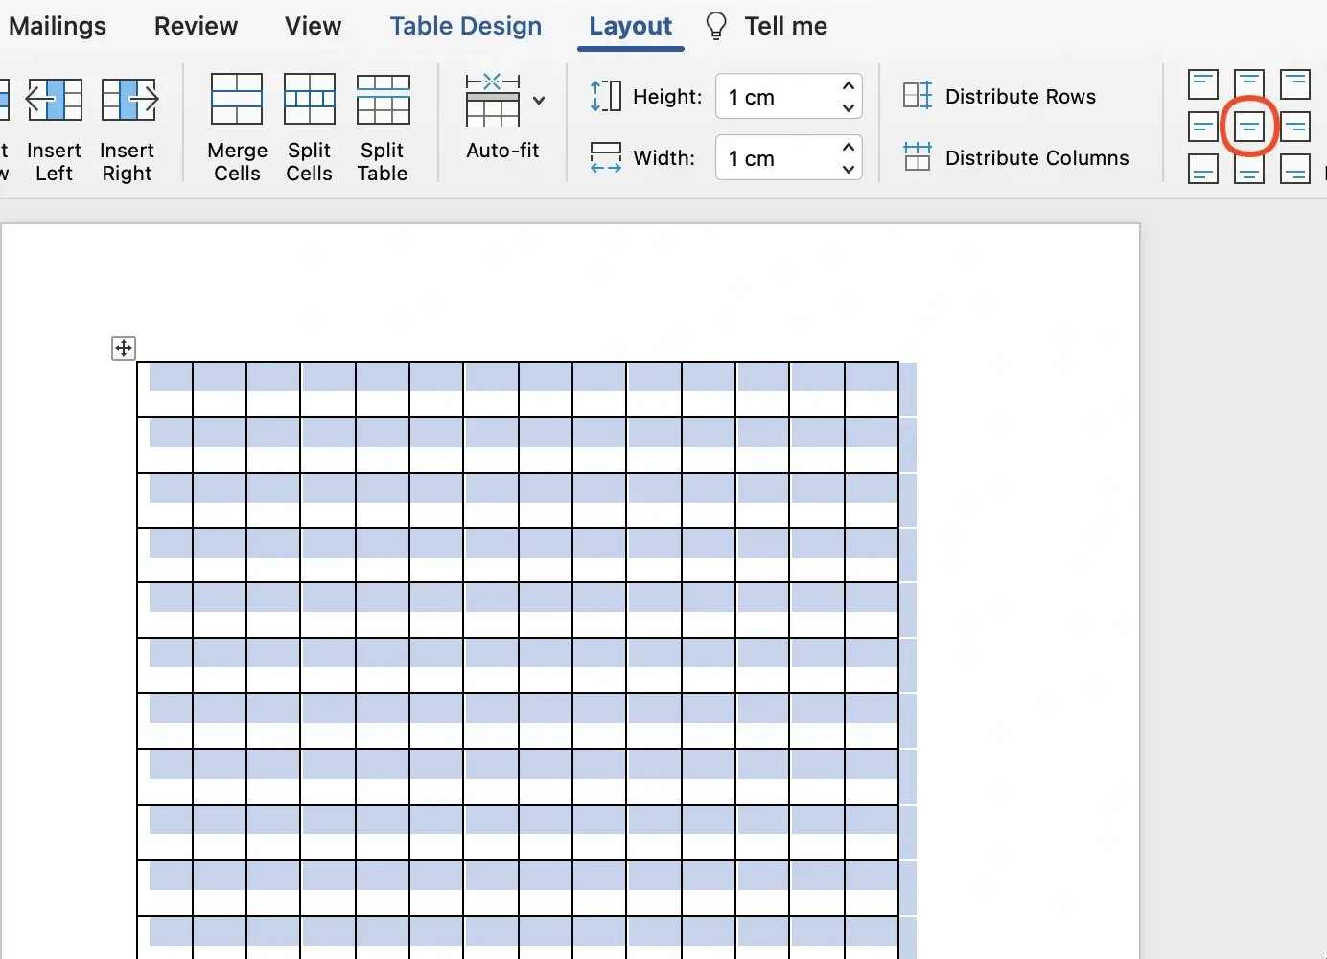Image resolution: width=1327 pixels, height=959 pixels.
Task: Open the Auto-fit dropdown menu
Action: (x=540, y=101)
